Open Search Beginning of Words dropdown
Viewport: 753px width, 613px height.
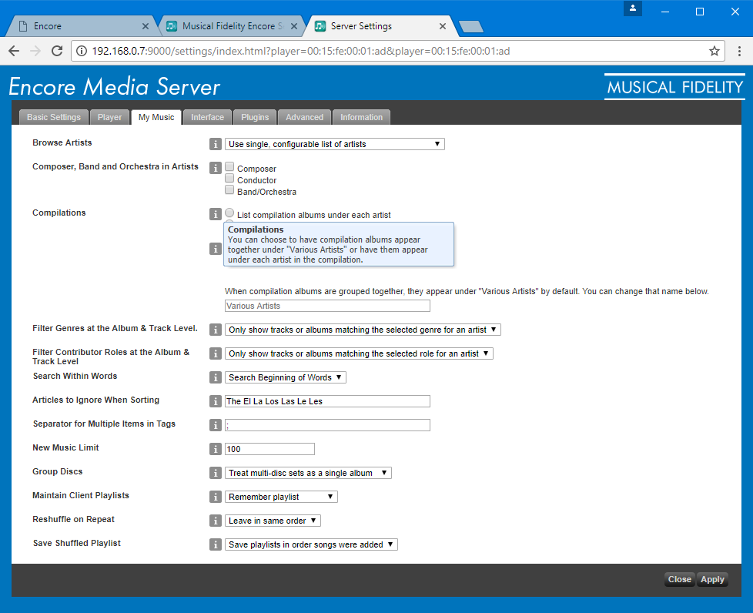(285, 377)
